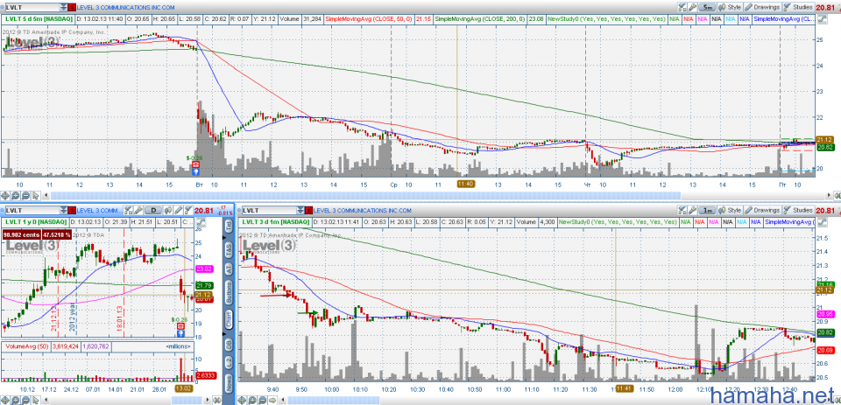Zoom in on the 1m chart
This screenshot has width=841, height=405.
coord(252,400)
